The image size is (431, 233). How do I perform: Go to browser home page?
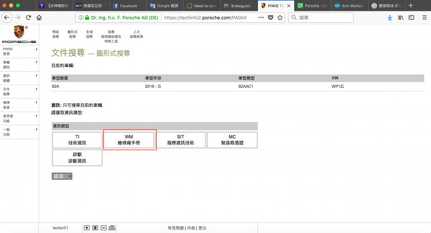pyautogui.click(x=39, y=17)
